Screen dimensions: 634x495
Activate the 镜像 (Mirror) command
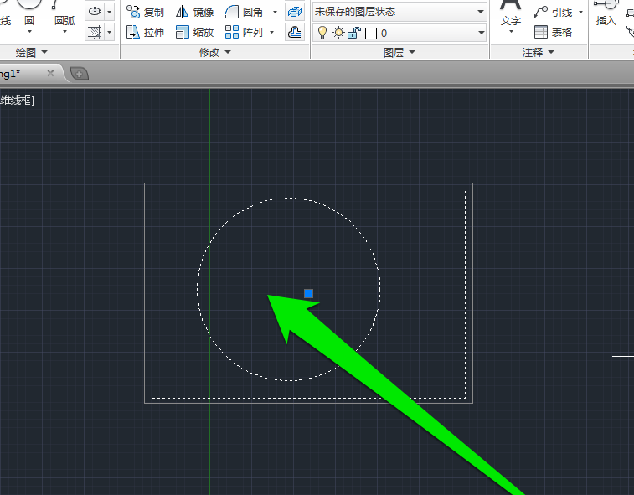pyautogui.click(x=194, y=12)
